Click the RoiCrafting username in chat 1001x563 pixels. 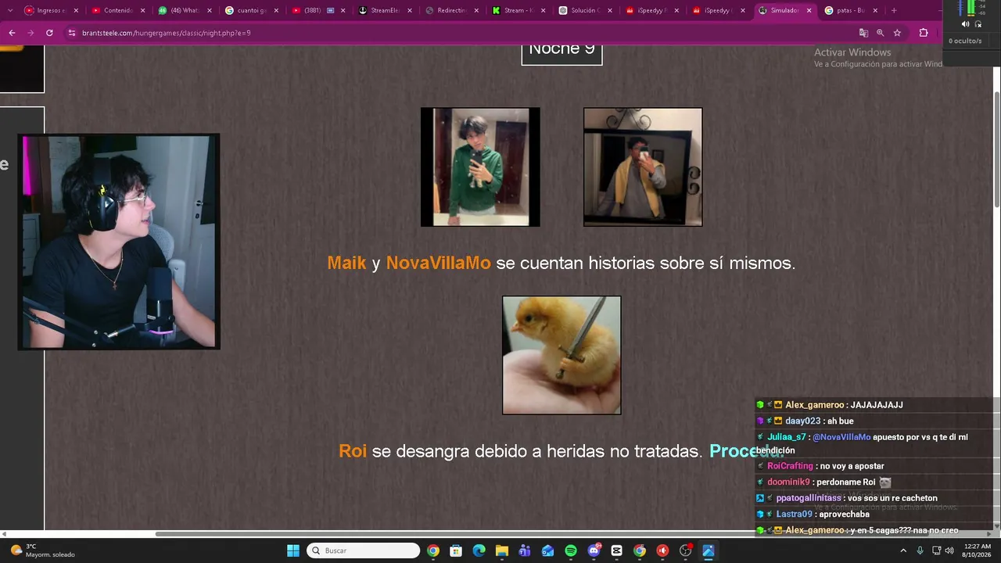(790, 466)
